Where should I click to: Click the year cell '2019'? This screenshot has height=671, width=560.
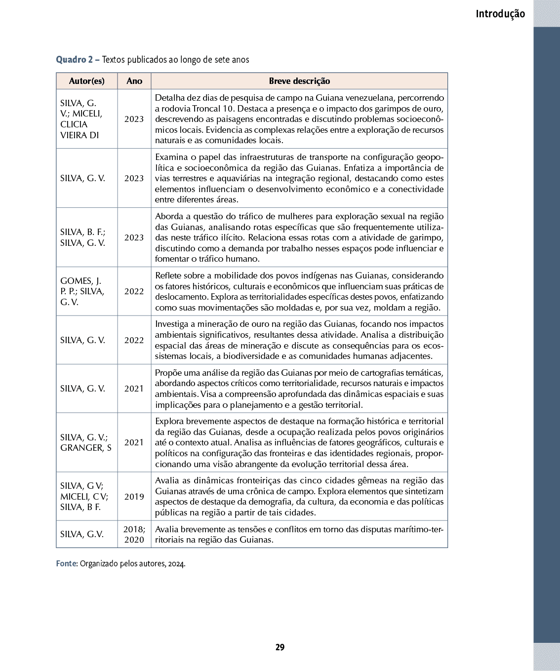[x=134, y=497]
